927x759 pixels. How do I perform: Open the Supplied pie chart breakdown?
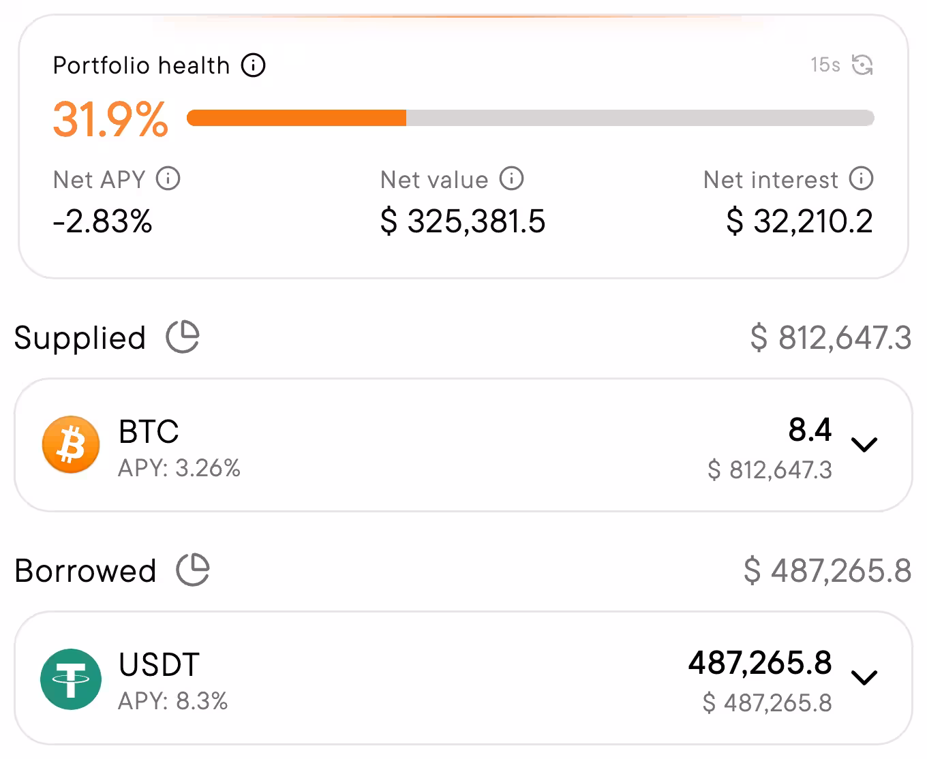coord(183,337)
